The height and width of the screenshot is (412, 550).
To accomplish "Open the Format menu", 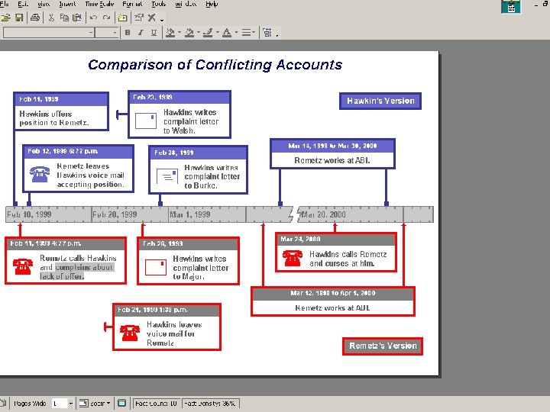I will (x=132, y=4).
